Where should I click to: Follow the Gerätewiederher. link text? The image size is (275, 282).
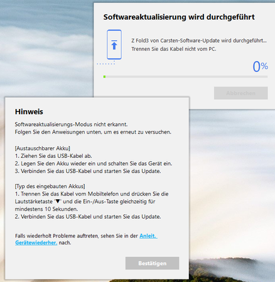coord(36,243)
